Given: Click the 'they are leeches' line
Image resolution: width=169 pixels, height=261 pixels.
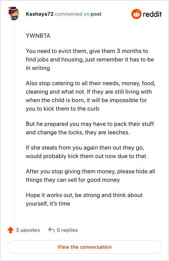Looking at the screenshot, I should coord(78,132).
